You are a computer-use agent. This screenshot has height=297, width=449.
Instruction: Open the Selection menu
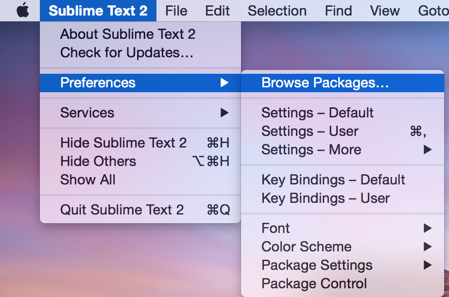[277, 11]
